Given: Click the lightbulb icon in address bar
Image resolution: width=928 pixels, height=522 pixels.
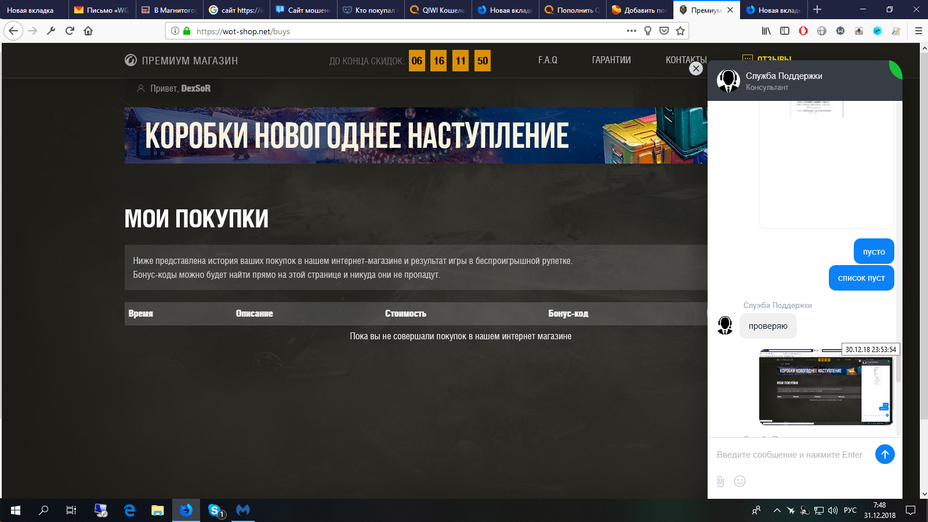Looking at the screenshot, I should coord(648,31).
